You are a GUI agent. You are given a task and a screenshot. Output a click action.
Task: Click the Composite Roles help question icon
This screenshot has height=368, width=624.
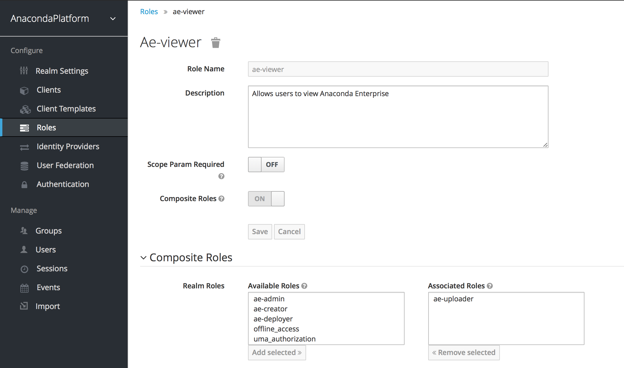221,199
